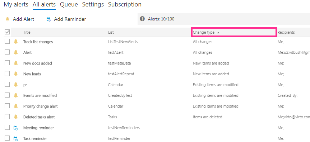Screen dimensions: 310x142
Task: Click bell icon of the pr row
Action: click(x=16, y=85)
